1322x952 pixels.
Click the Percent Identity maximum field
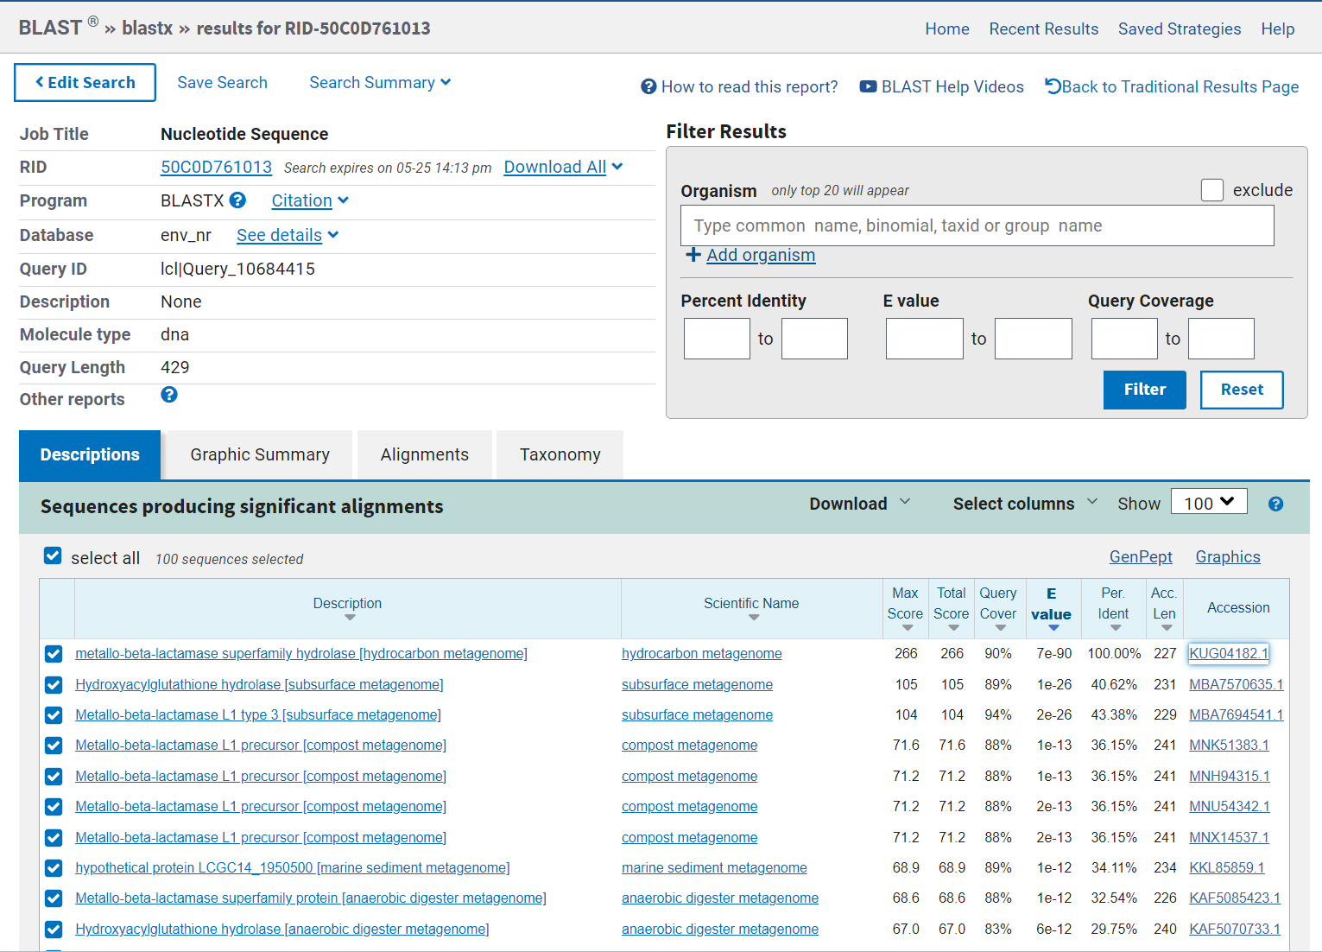pos(814,339)
